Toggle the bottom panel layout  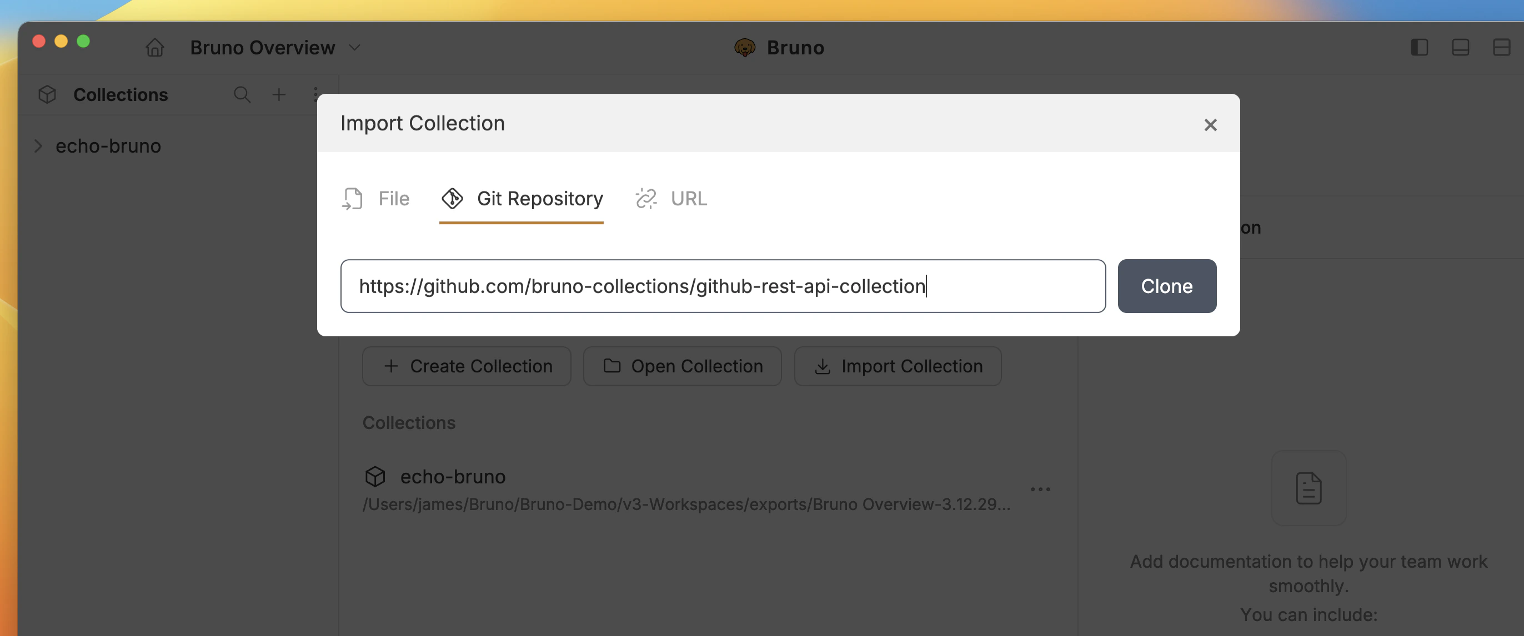pos(1461,48)
